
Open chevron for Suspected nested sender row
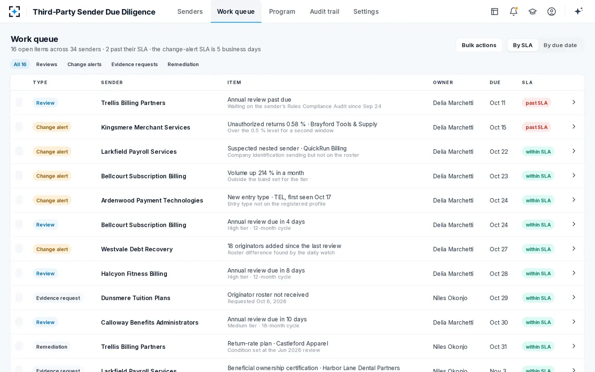tap(574, 151)
